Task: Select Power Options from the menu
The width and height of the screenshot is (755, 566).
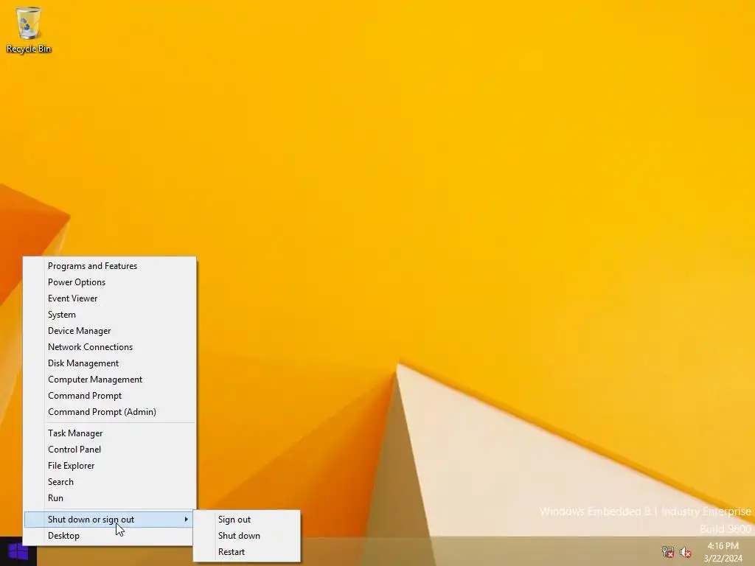Action: 110,282
